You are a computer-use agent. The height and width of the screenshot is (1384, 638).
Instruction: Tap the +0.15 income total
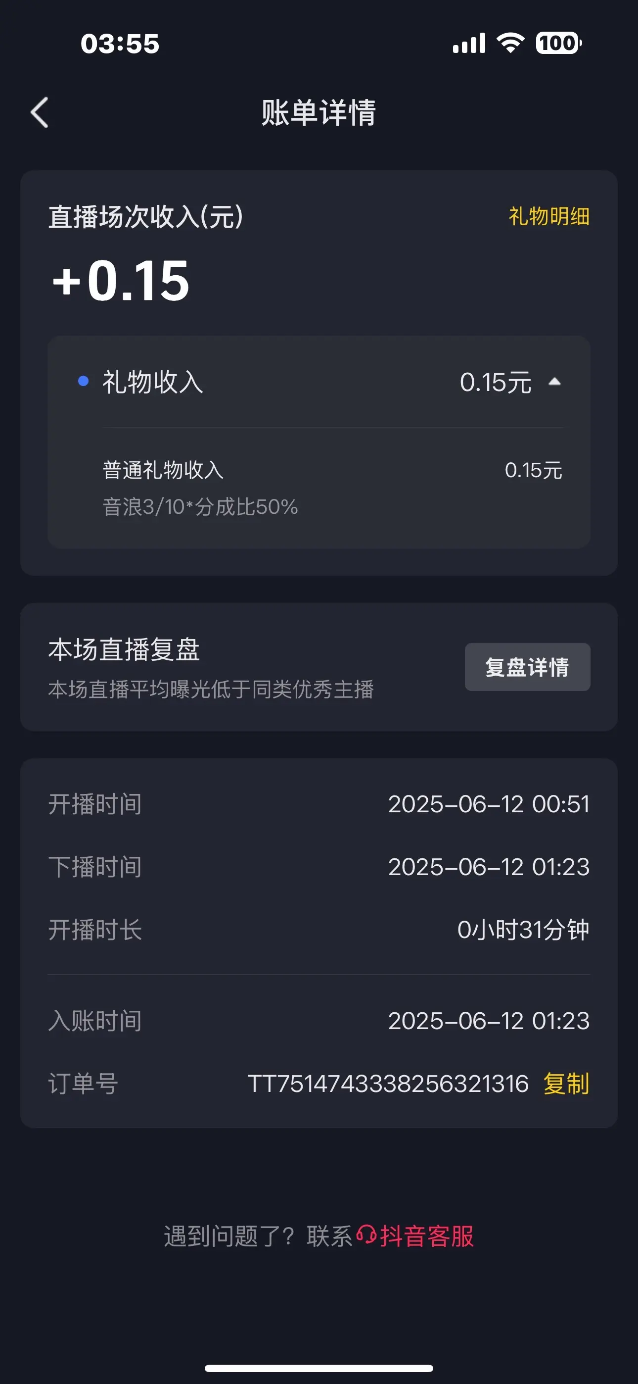(120, 280)
